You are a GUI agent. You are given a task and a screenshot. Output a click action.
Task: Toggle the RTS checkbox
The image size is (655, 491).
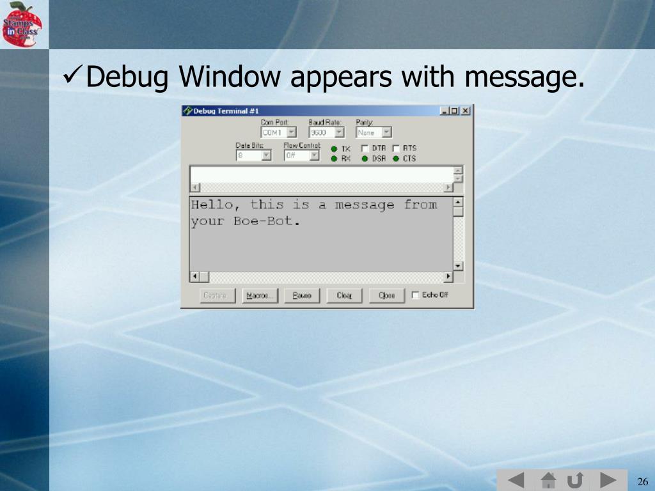click(x=396, y=148)
